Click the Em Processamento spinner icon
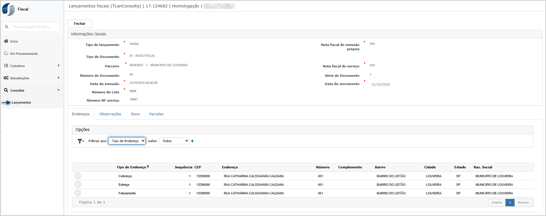This screenshot has width=546, height=216. (x=6, y=54)
